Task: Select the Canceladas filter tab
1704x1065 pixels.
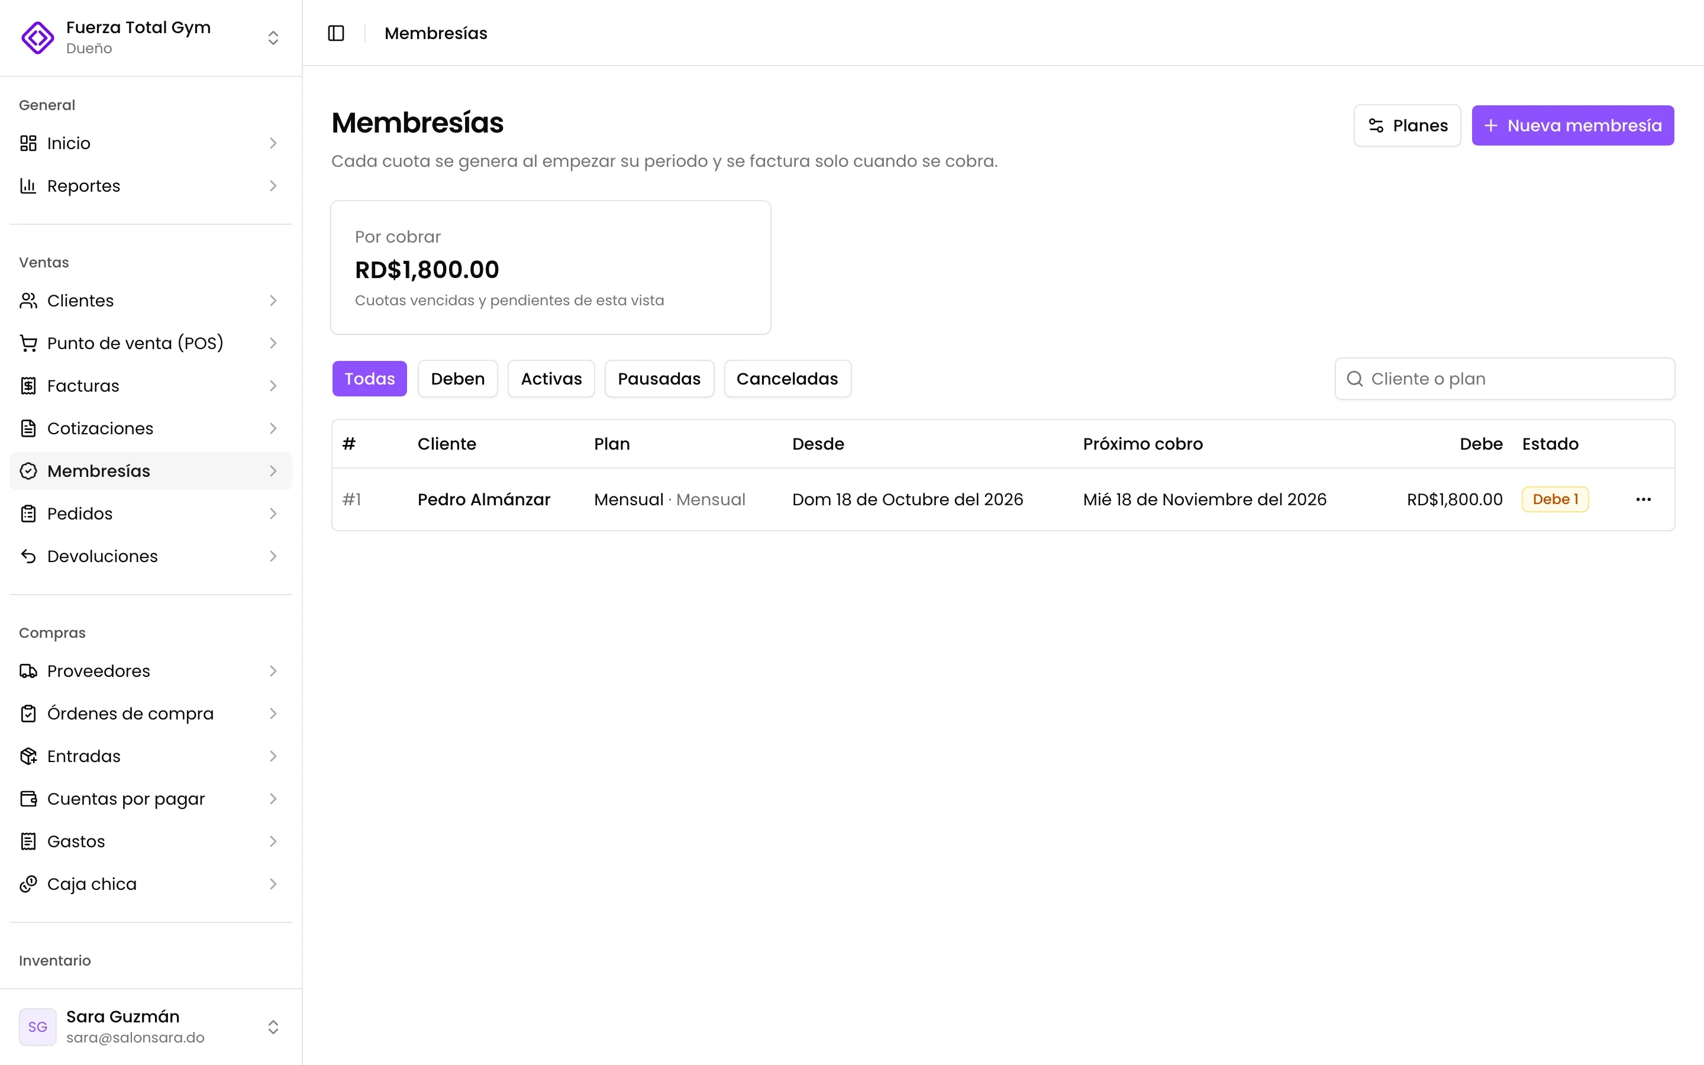Action: click(x=788, y=379)
